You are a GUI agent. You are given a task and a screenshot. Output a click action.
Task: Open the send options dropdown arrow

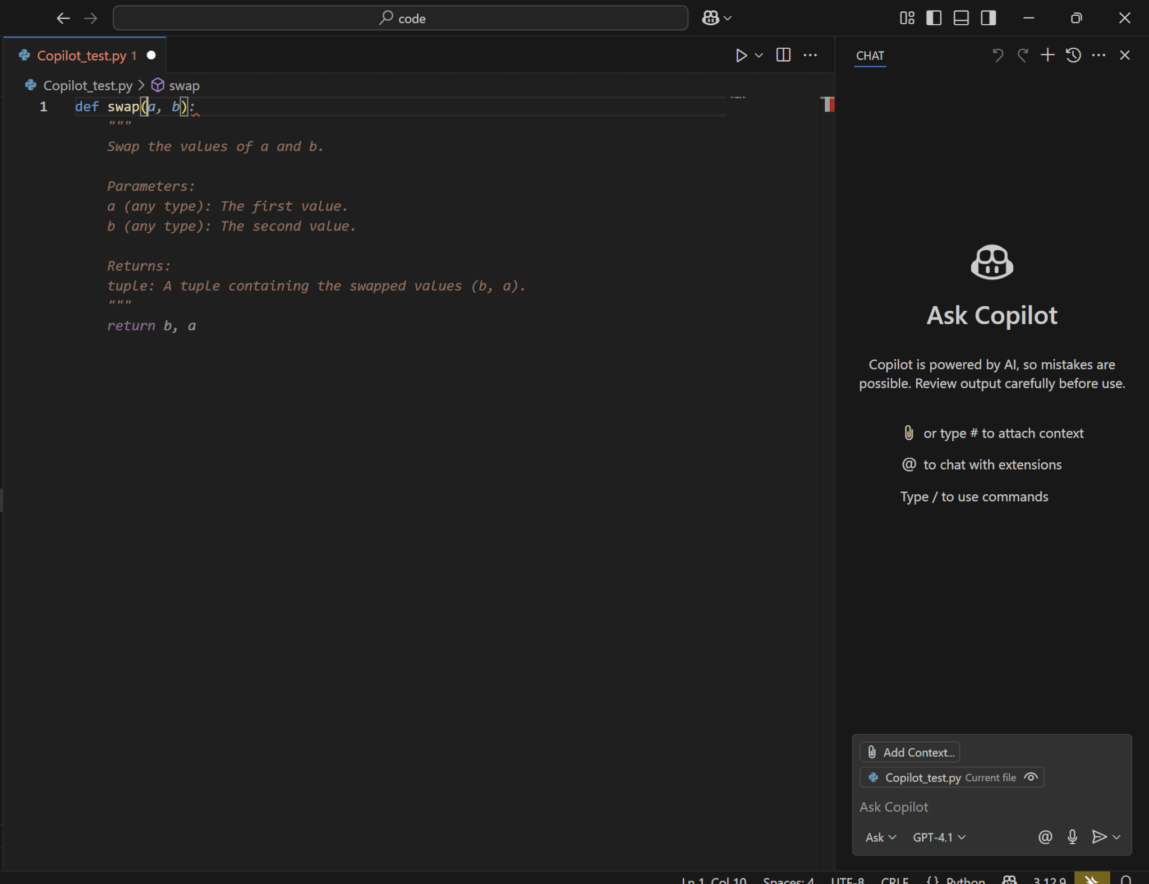(x=1116, y=837)
